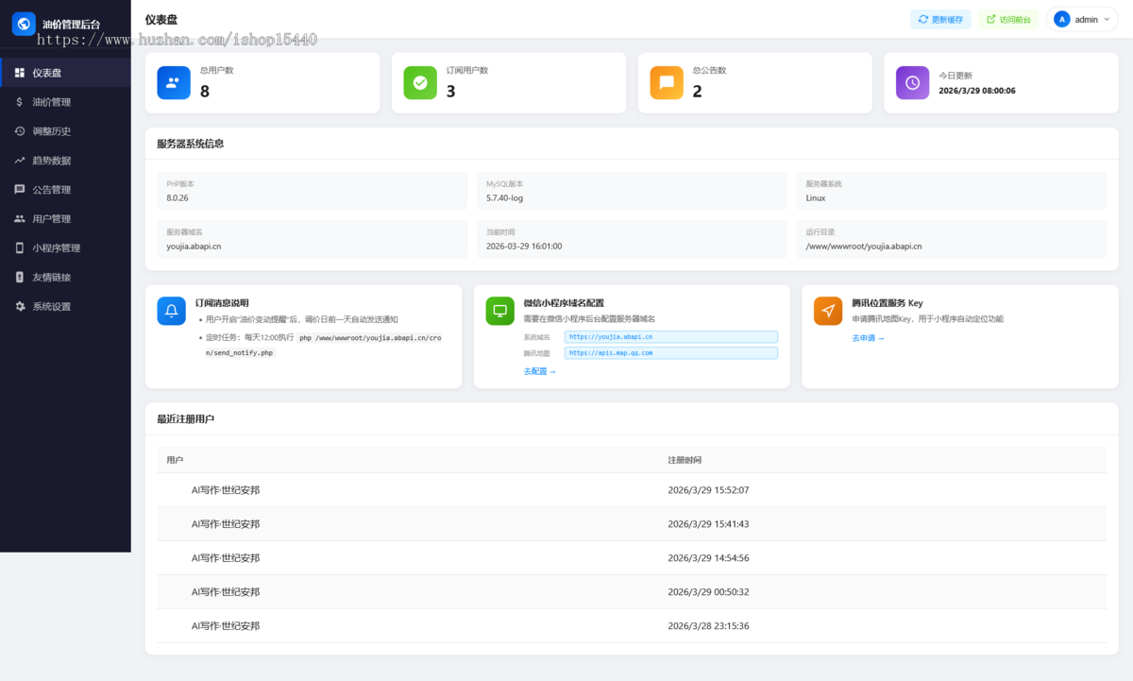Image resolution: width=1133 pixels, height=681 pixels.
Task: Click the orange navigation arrow icon in 腾讯位置服务 Key
Action: (828, 311)
